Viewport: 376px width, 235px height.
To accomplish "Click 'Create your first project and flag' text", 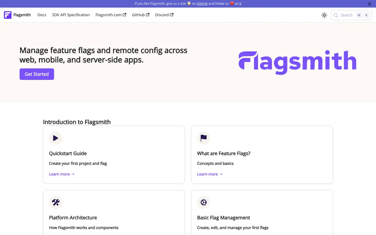I will point(78,164).
